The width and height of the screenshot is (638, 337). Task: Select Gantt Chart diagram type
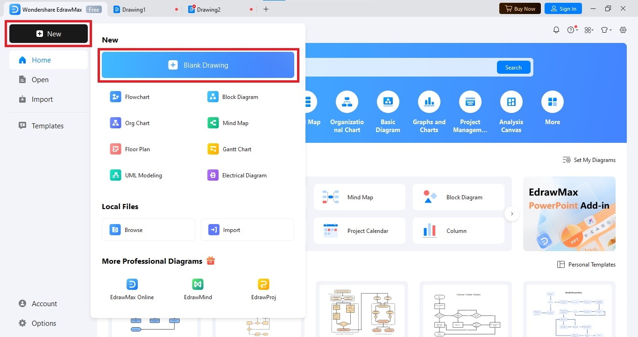coord(230,149)
